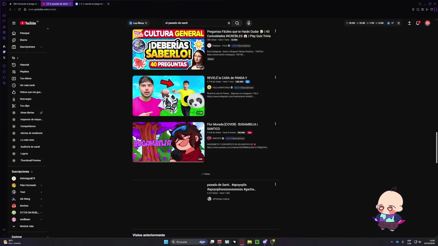Open a new browser tab
Viewport: 438px width, 246px height.
(x=108, y=4)
